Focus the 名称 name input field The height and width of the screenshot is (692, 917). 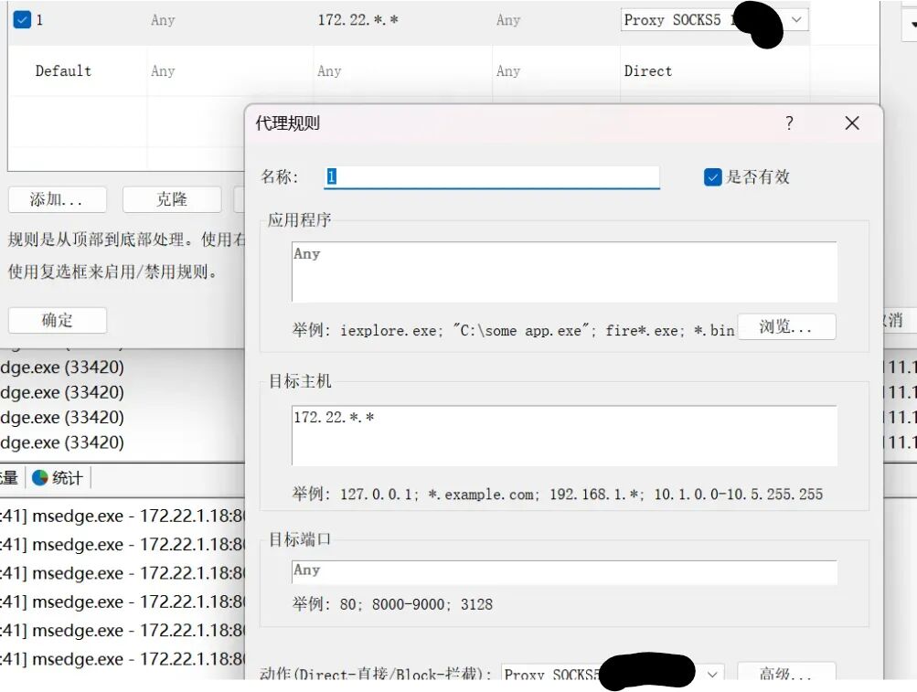[492, 176]
